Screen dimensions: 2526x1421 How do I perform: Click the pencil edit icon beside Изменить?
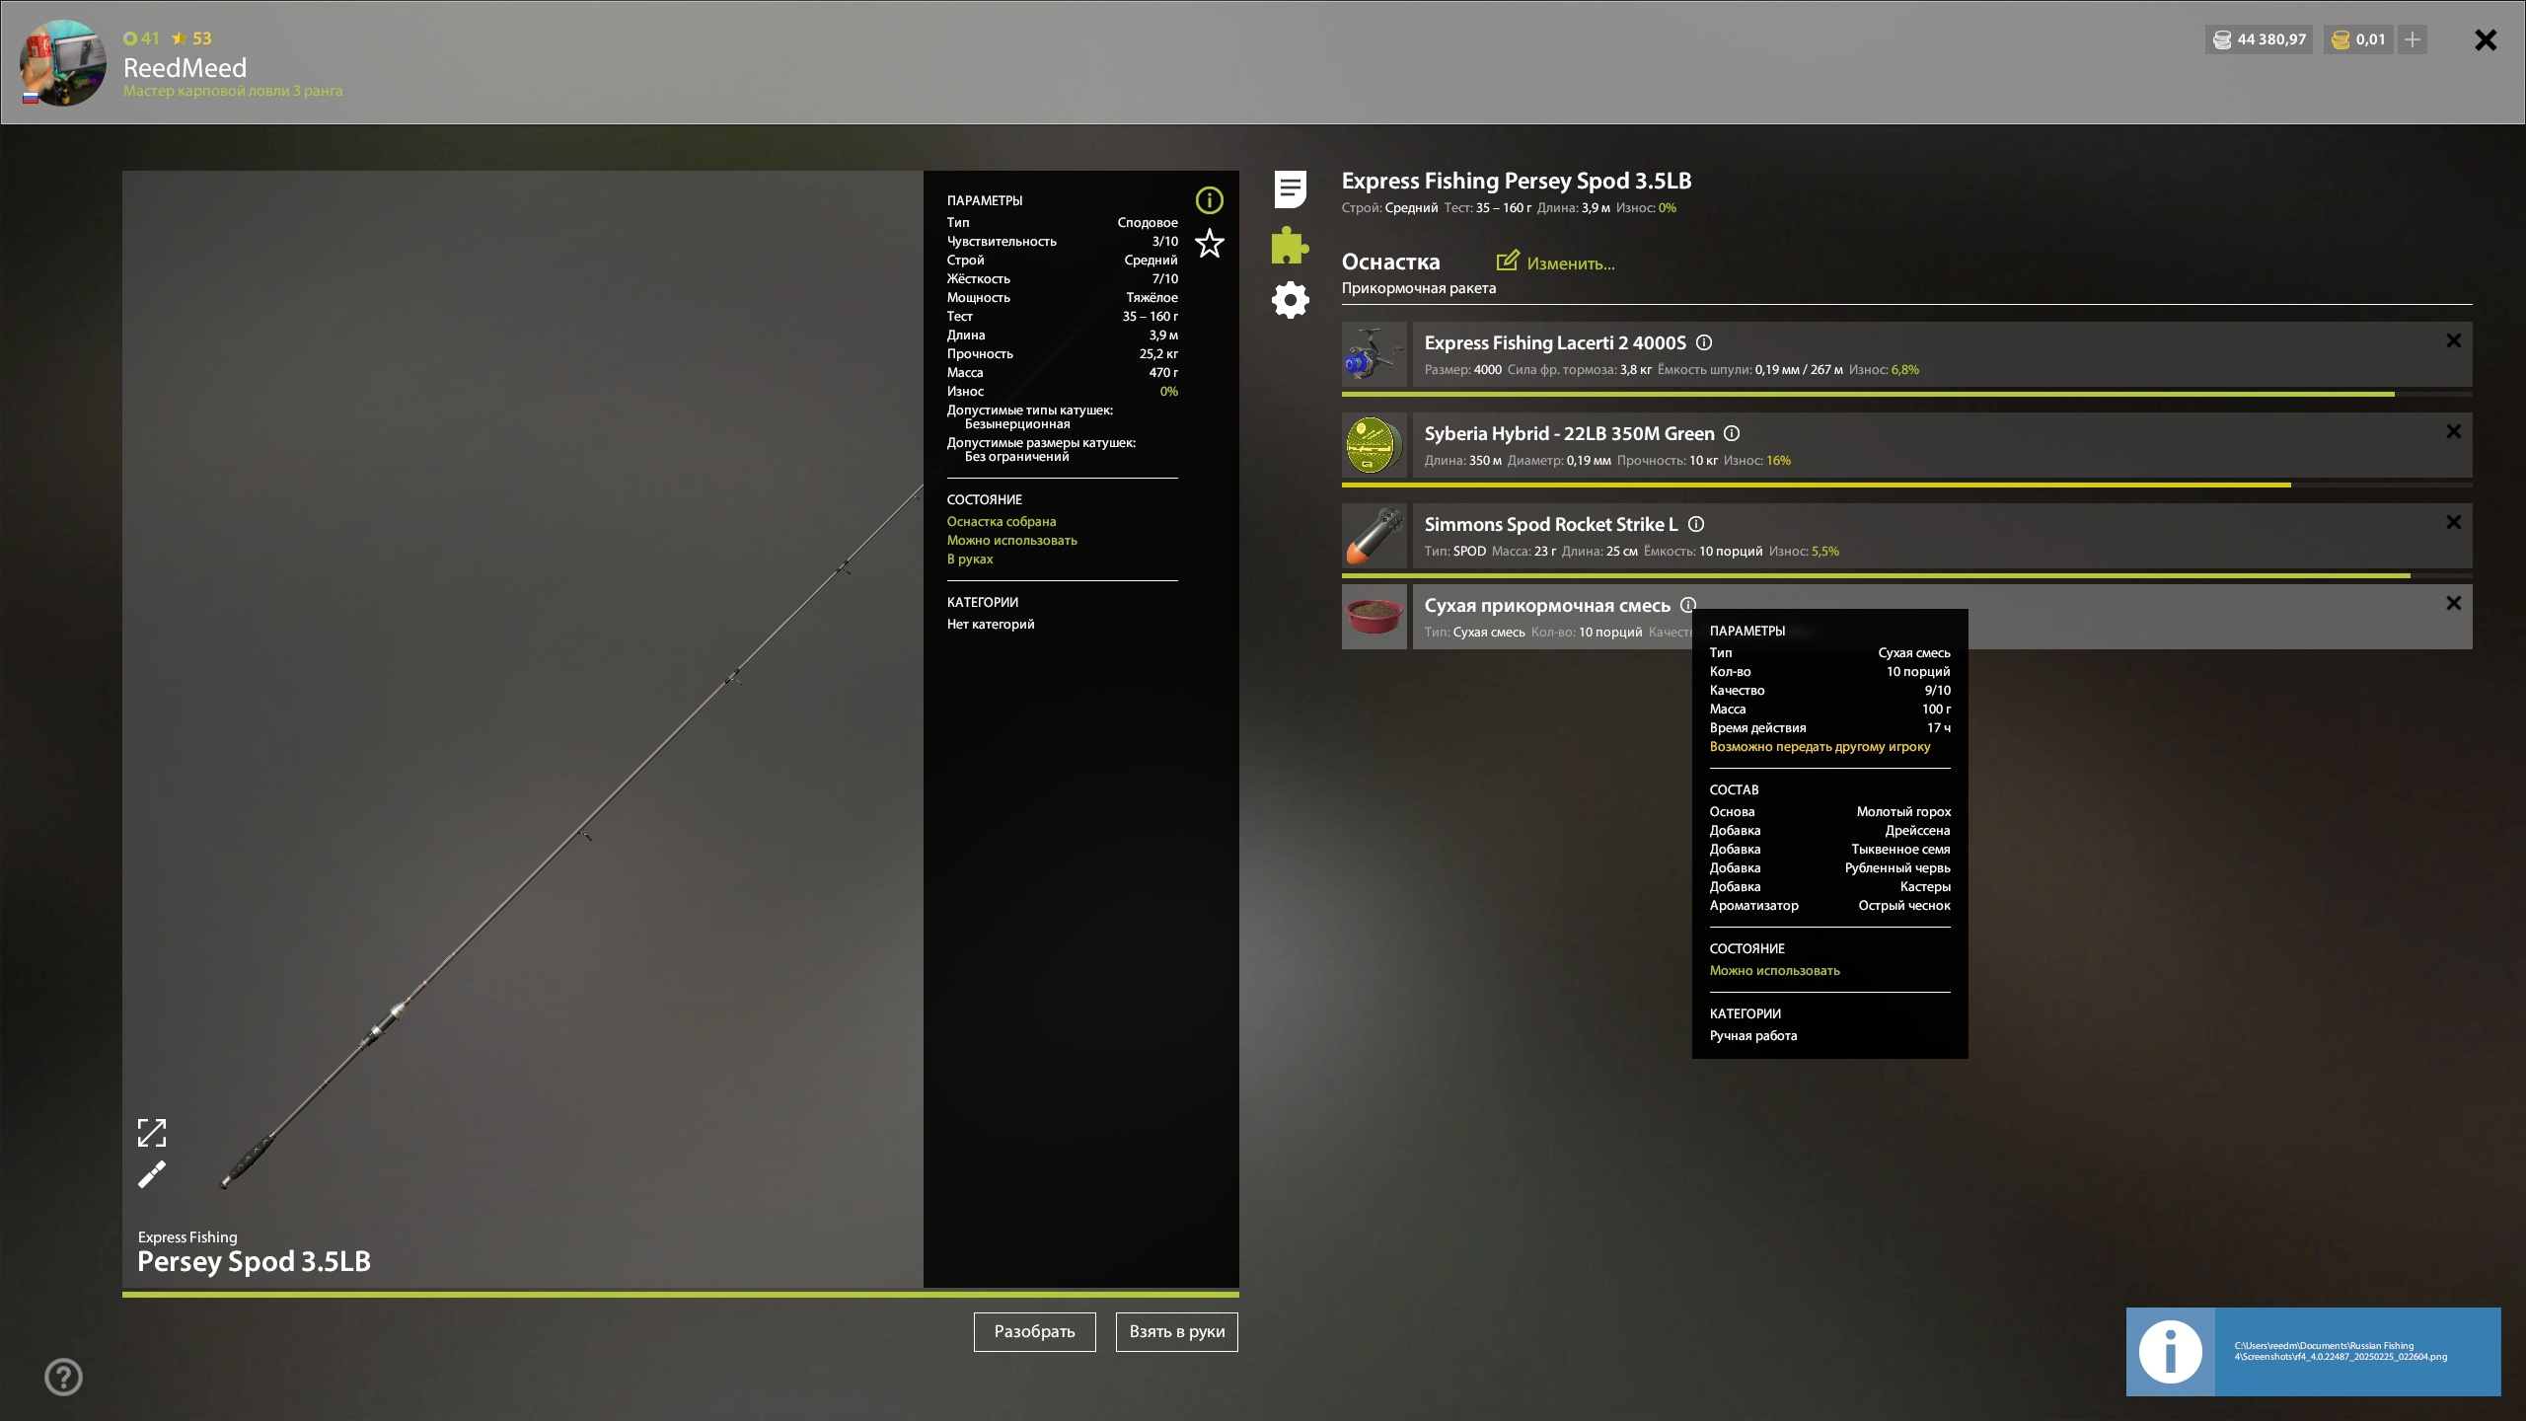(1507, 261)
